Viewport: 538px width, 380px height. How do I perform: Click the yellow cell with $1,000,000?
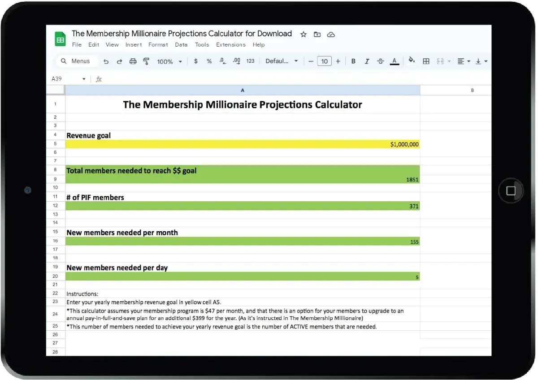click(x=243, y=144)
